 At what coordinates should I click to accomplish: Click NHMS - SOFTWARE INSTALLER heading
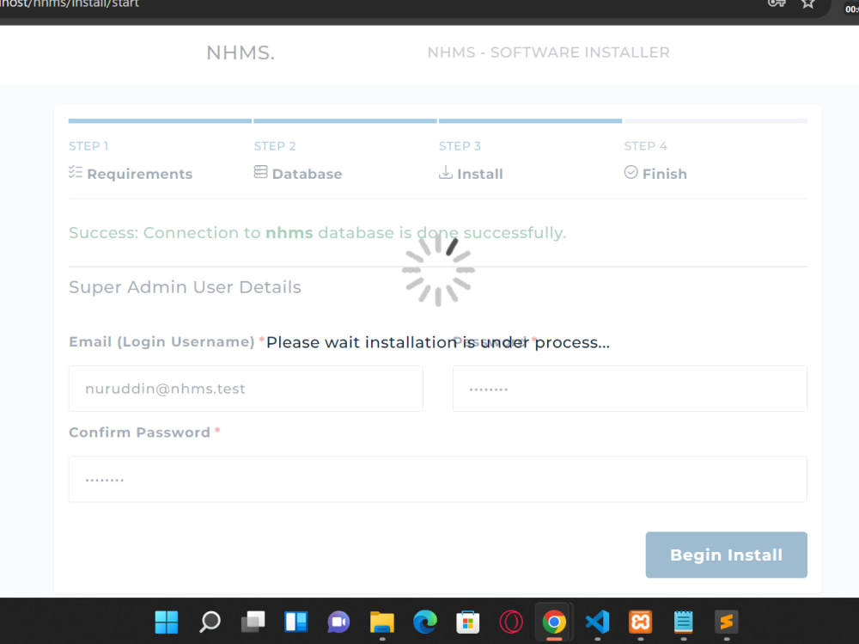click(x=548, y=52)
